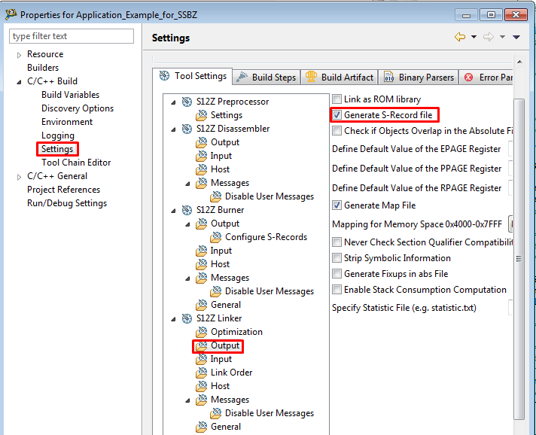Click the Preprocessor Settings folder icon
536x435 pixels.
point(201,115)
